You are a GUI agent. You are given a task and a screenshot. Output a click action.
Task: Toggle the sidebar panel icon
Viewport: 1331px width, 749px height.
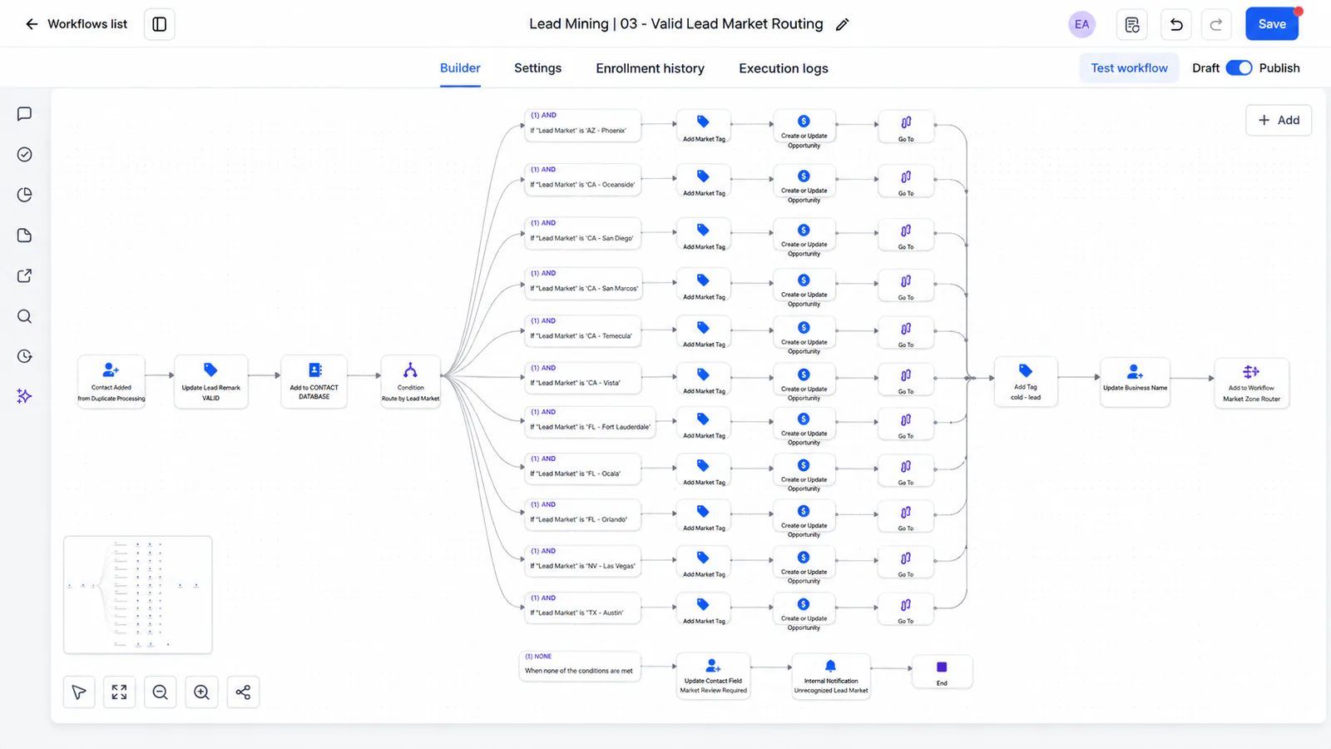pyautogui.click(x=160, y=24)
